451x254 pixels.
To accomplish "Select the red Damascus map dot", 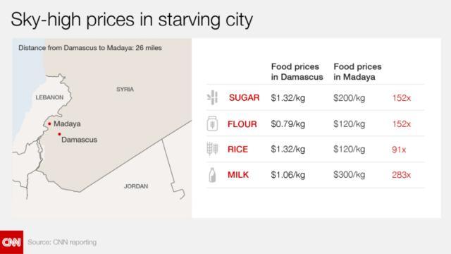I will coord(59,134).
